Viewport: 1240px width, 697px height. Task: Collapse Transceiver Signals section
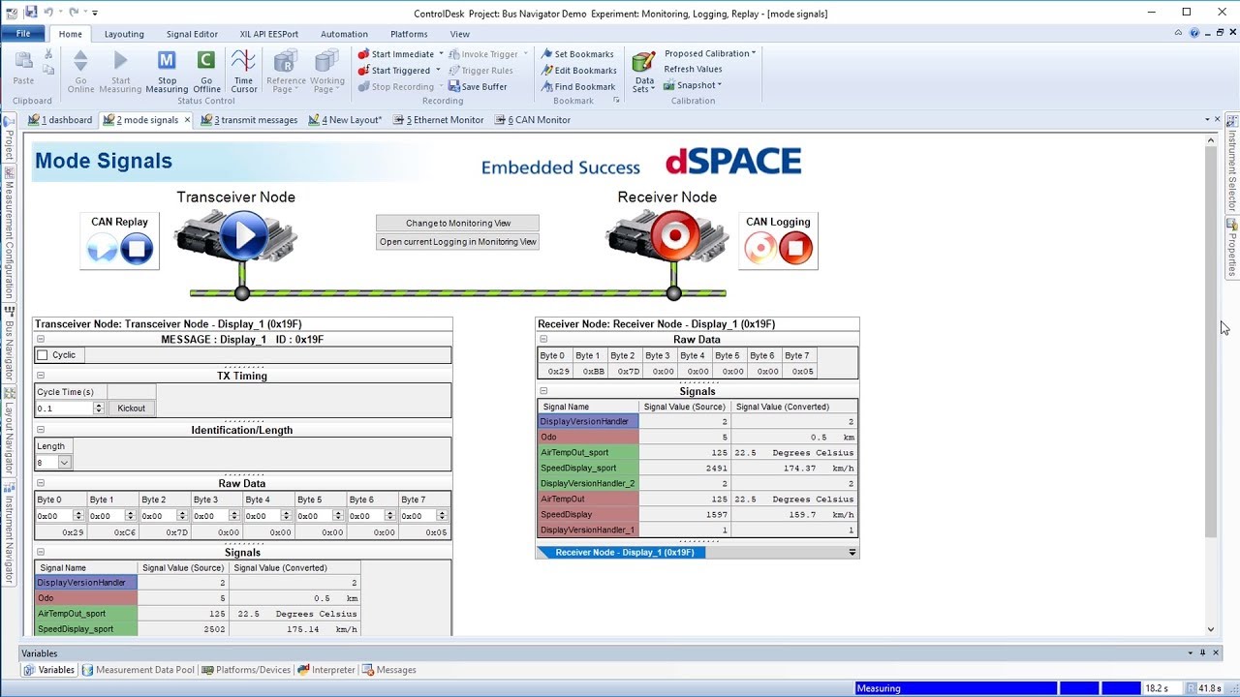(41, 553)
